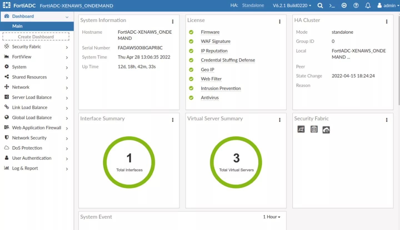Open Security Fabric widget three-dot menu

click(x=387, y=120)
